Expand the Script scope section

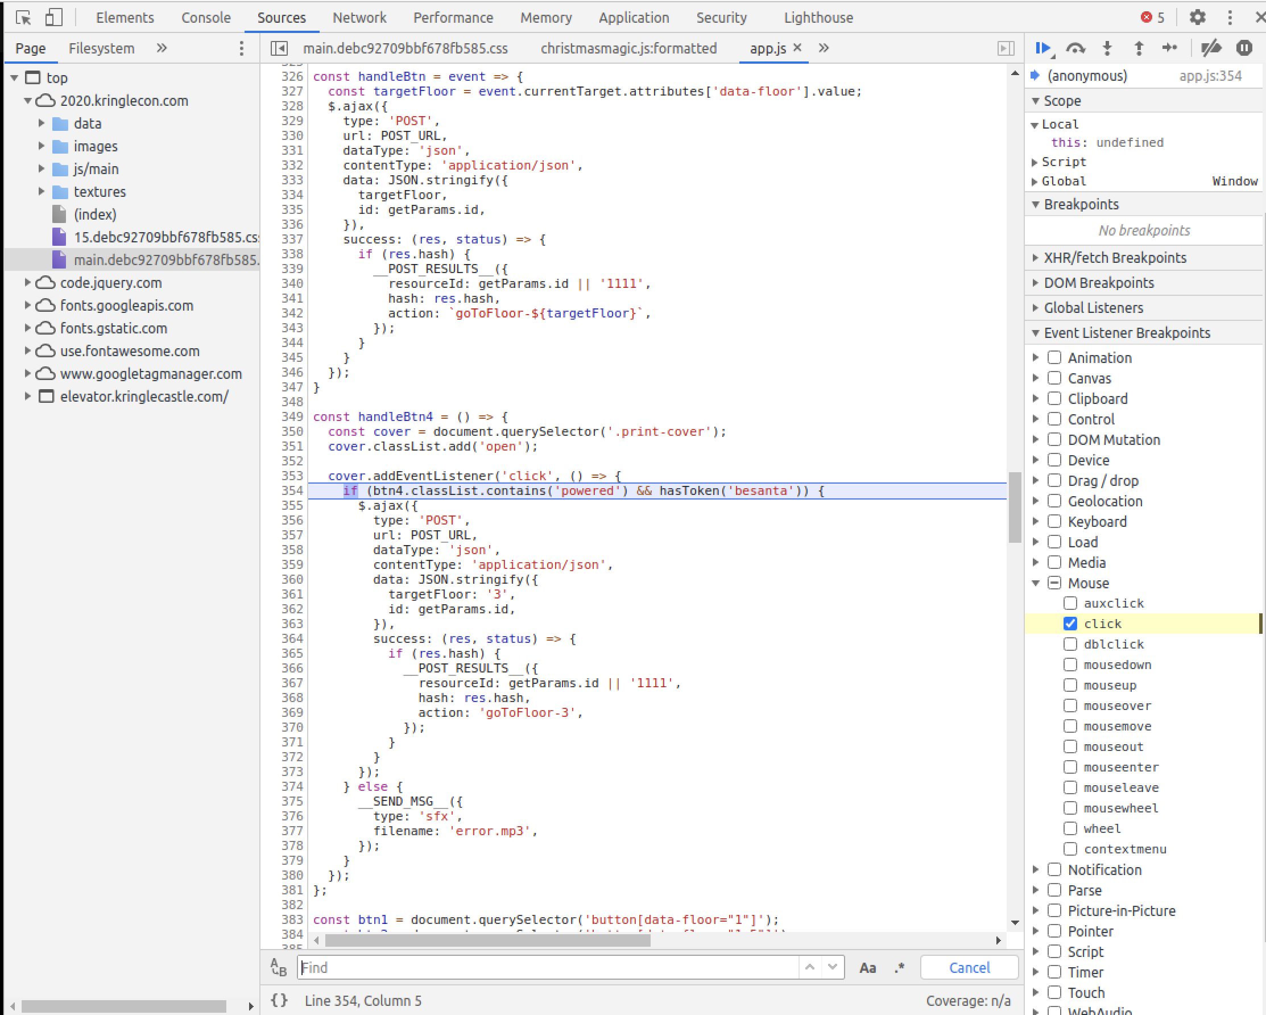[x=1035, y=162]
